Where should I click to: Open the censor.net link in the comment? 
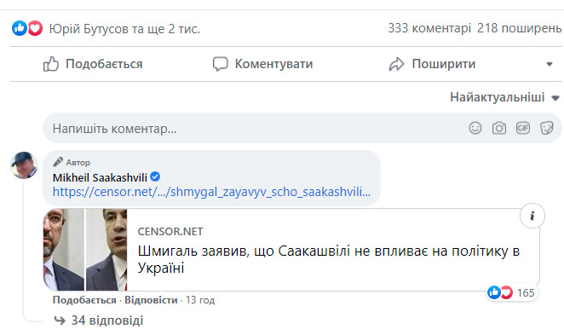pyautogui.click(x=211, y=192)
